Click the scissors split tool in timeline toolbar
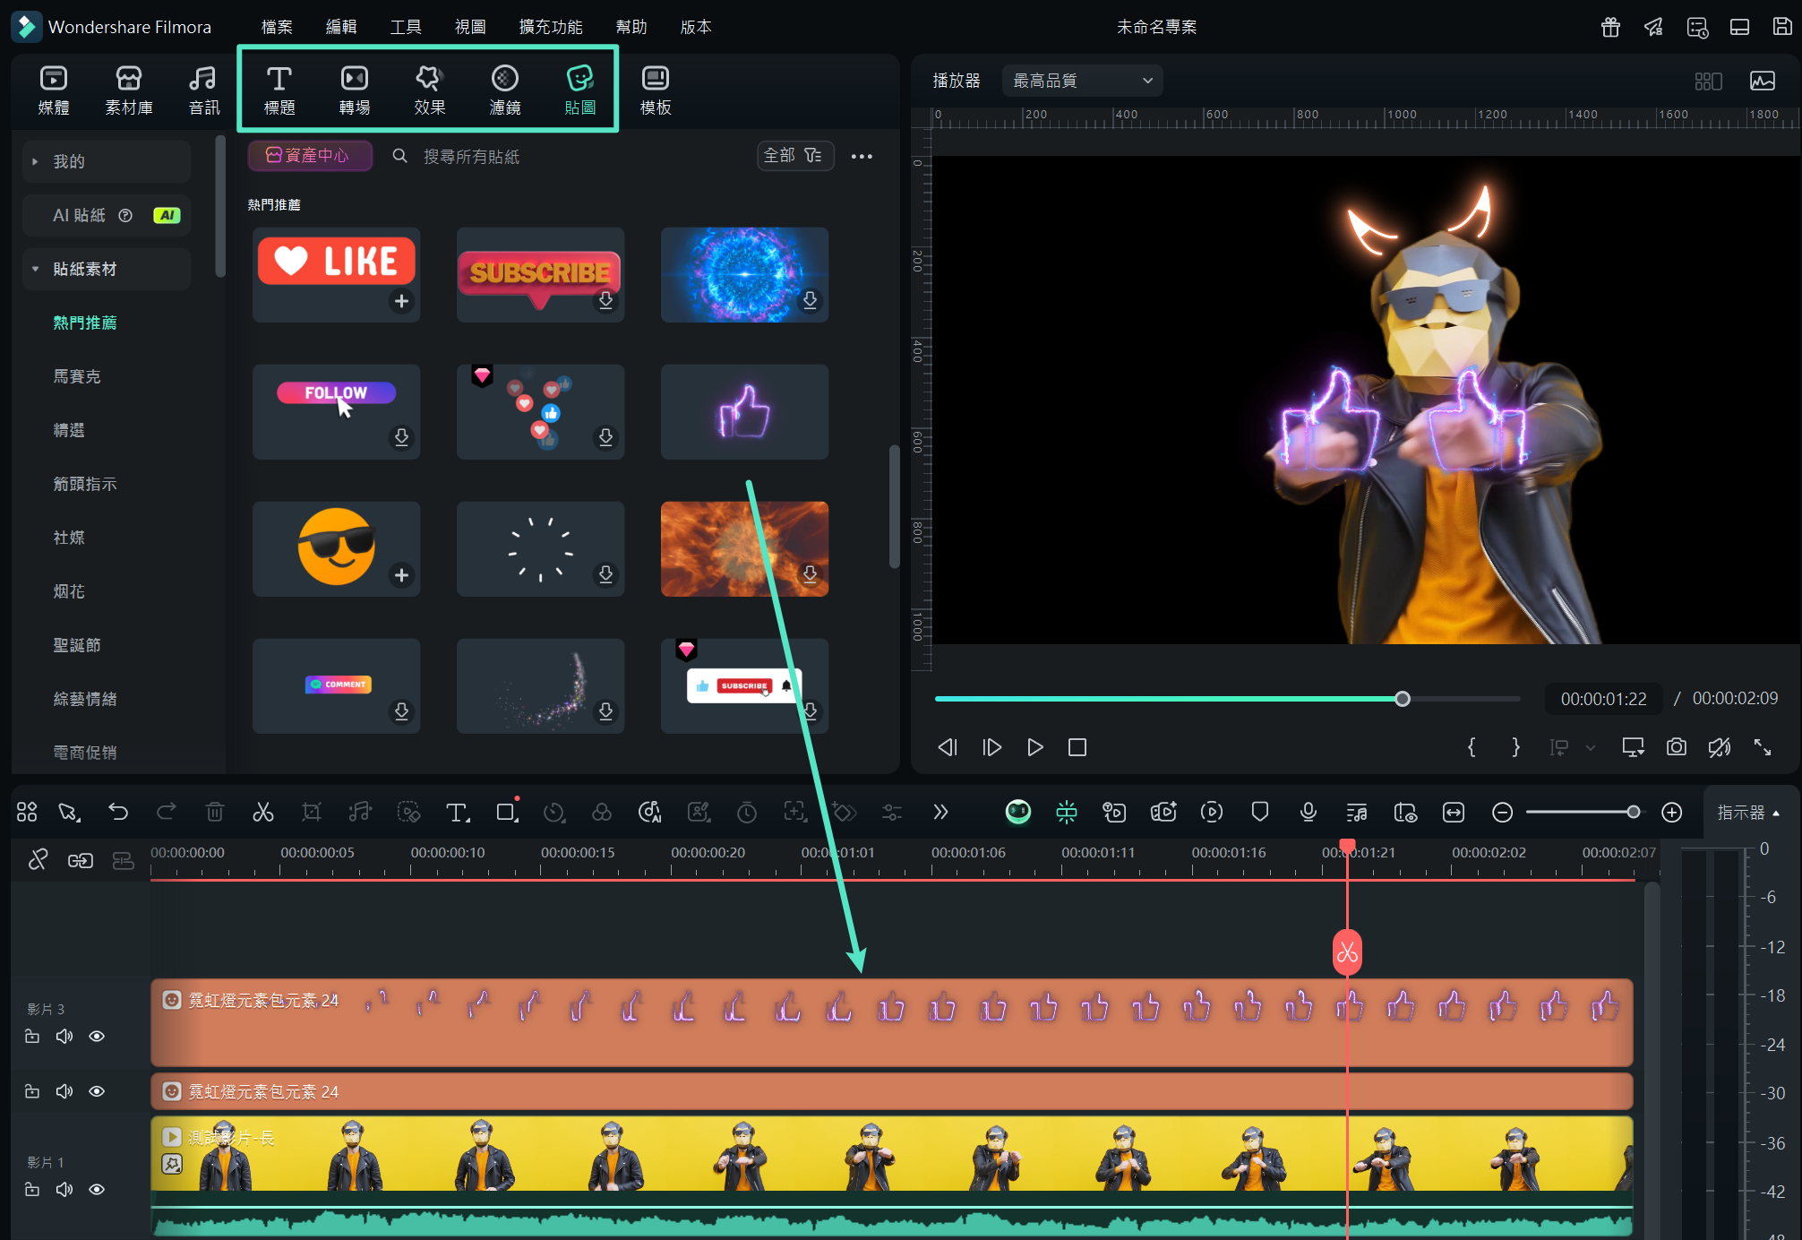The image size is (1802, 1240). (262, 812)
